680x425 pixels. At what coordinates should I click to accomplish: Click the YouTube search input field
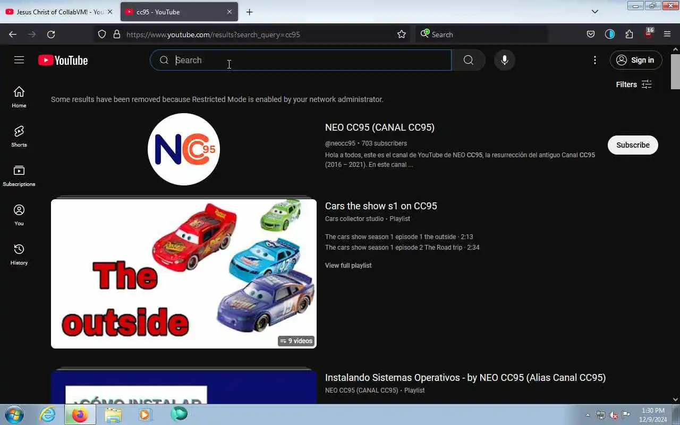point(301,60)
